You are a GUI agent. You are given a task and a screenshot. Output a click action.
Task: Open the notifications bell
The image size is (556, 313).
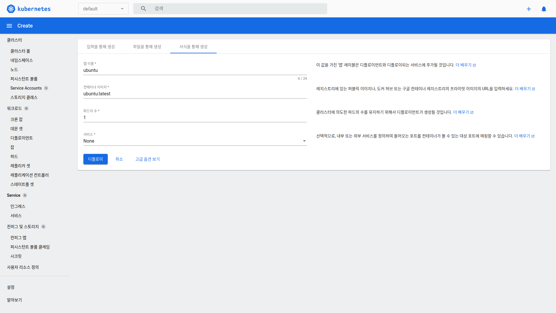[x=544, y=9]
